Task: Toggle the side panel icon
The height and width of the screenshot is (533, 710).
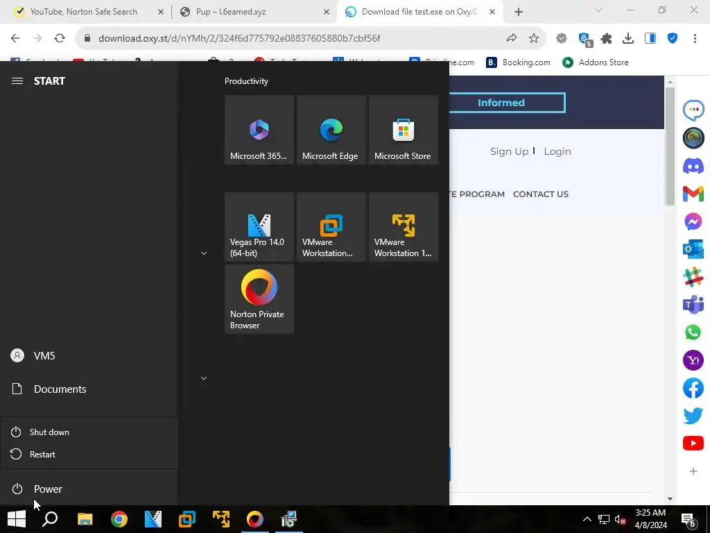Action: tap(650, 39)
